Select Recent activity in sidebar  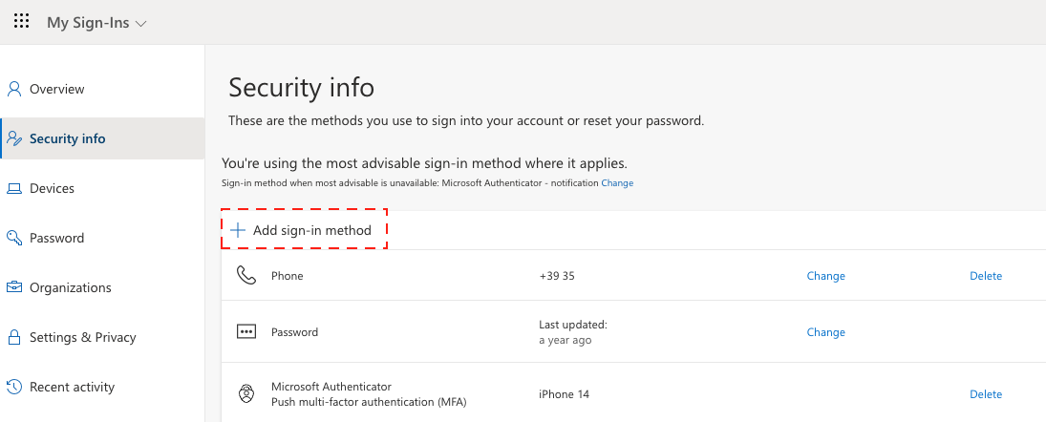pos(72,387)
